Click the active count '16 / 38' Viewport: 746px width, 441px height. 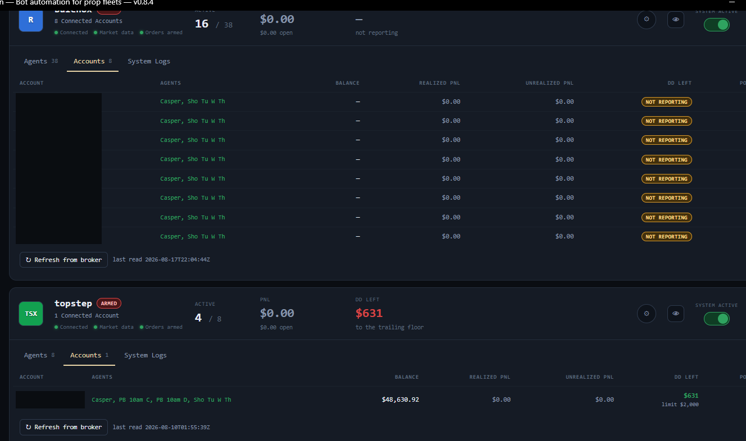[x=213, y=24]
